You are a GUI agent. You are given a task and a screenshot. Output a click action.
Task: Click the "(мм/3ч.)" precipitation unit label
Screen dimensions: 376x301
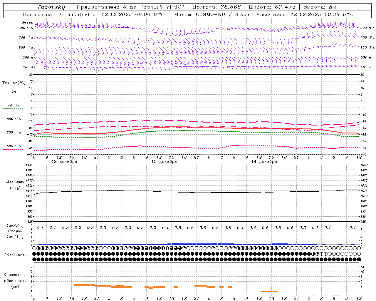15,225
